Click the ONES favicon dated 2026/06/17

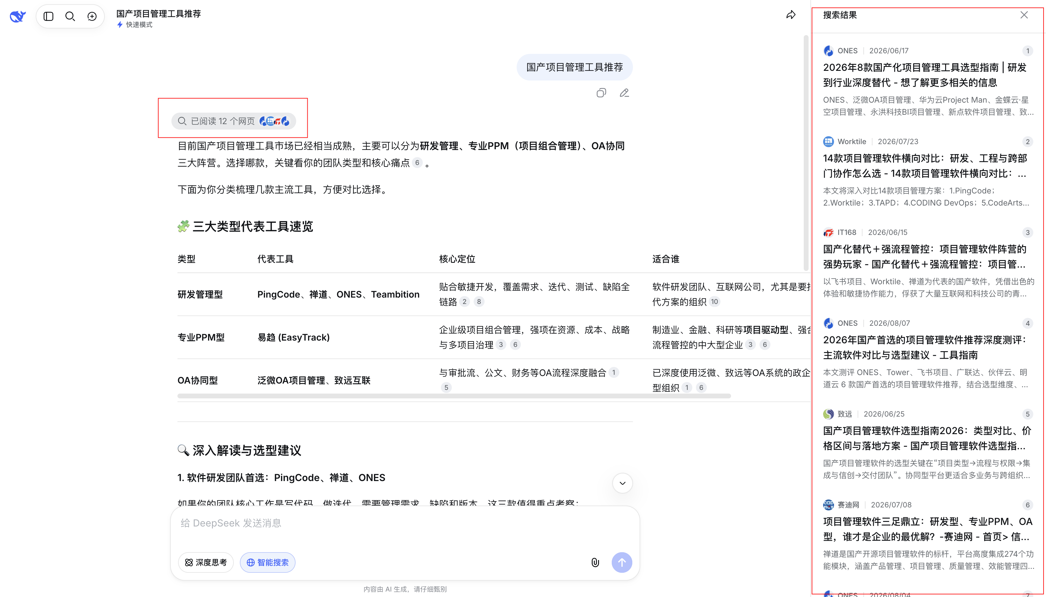click(x=828, y=51)
